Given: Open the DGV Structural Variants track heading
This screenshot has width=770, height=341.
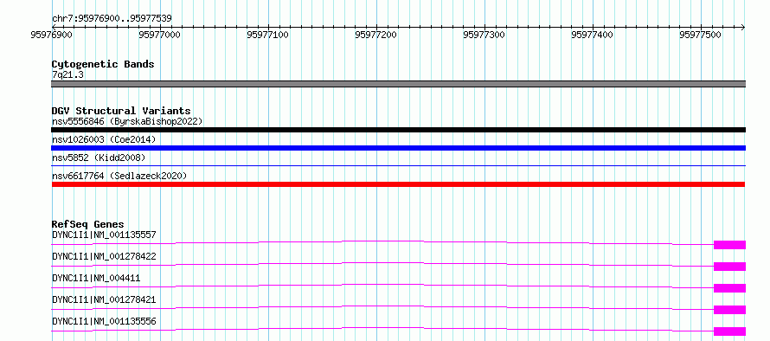Looking at the screenshot, I should point(121,111).
